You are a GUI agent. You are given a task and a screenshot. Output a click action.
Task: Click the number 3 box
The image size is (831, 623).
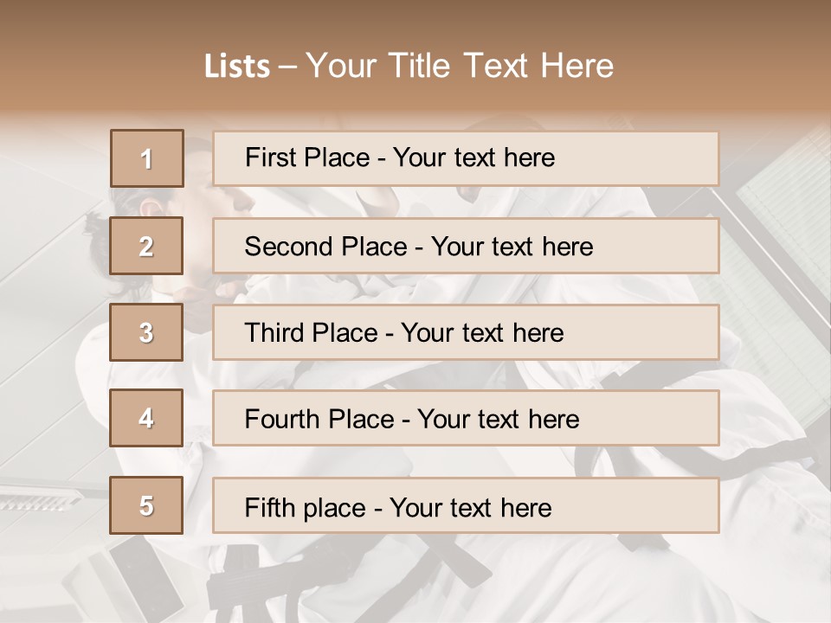click(146, 332)
